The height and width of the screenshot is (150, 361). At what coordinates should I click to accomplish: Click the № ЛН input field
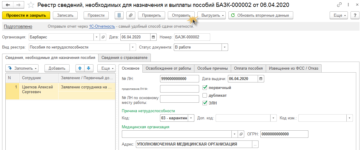[x=179, y=79]
